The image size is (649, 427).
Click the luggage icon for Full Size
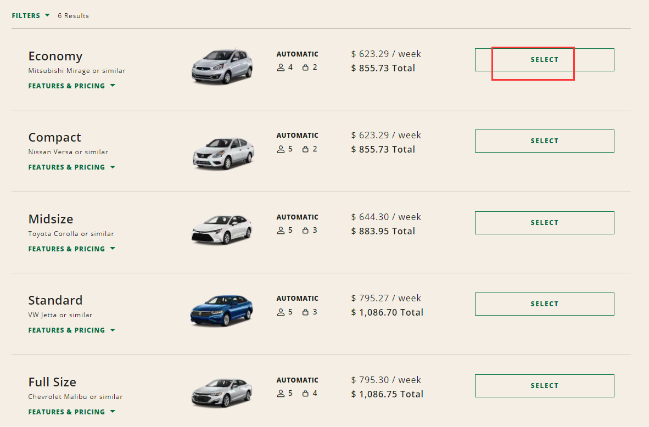pos(305,394)
